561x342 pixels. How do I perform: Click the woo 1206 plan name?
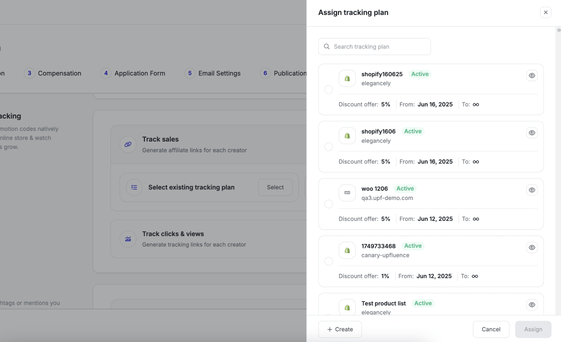(x=374, y=189)
